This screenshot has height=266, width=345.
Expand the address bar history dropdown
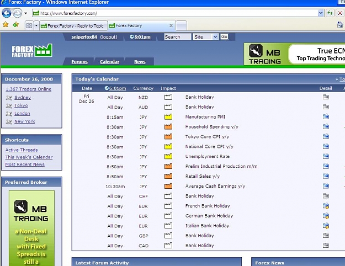[321, 13]
